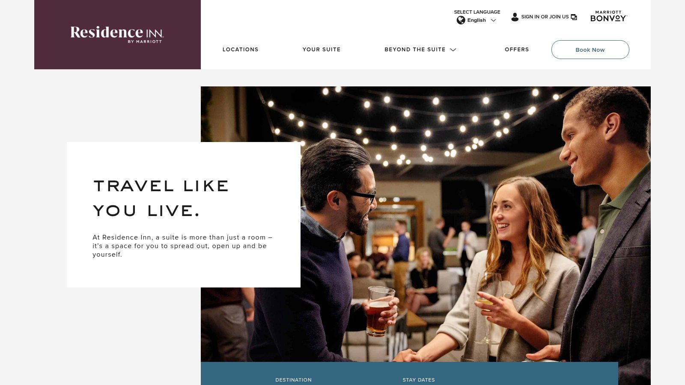Expand the English language dropdown
The width and height of the screenshot is (685, 385).
(x=477, y=20)
